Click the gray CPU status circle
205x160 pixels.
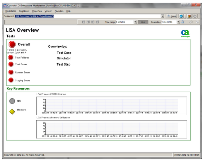pos(12,101)
